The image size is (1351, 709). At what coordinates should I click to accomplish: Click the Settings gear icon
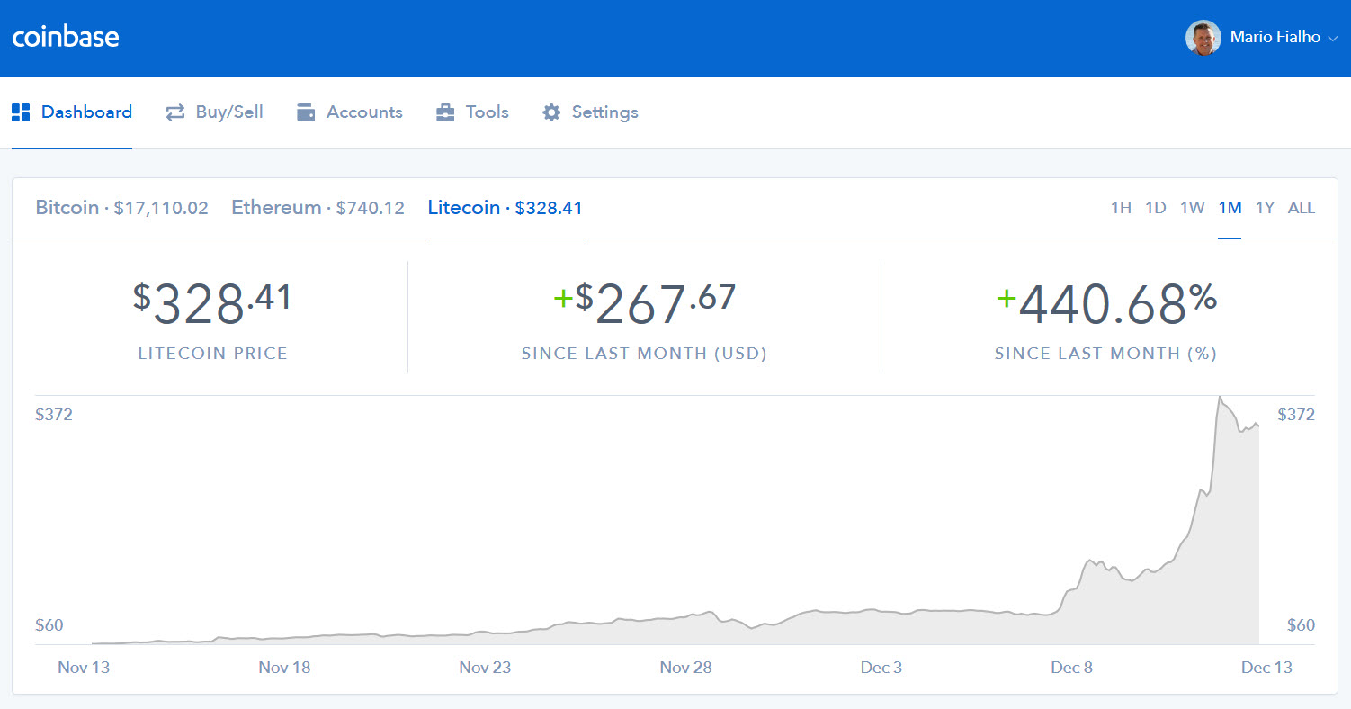pos(551,112)
